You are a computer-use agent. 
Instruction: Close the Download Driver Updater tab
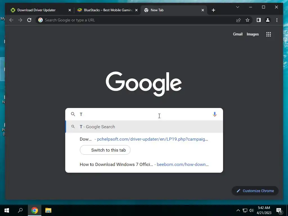pyautogui.click(x=70, y=10)
